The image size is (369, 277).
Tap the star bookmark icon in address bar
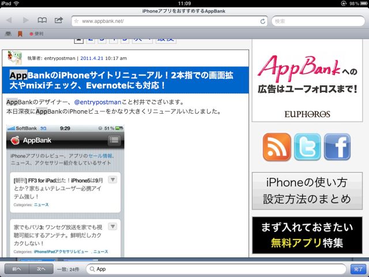pyautogui.click(x=76, y=21)
